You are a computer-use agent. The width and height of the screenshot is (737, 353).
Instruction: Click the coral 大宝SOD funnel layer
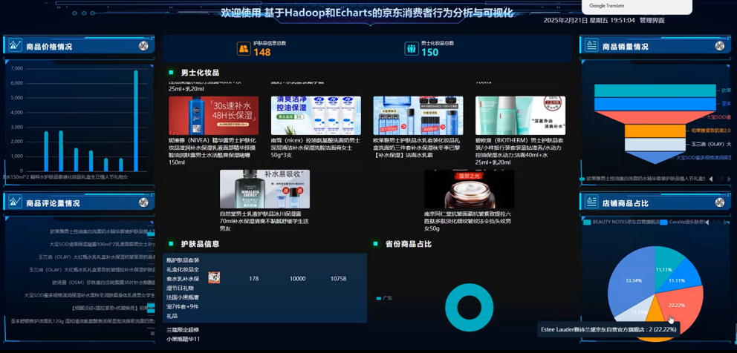click(x=655, y=117)
